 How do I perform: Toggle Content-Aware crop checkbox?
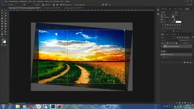[73, 5]
